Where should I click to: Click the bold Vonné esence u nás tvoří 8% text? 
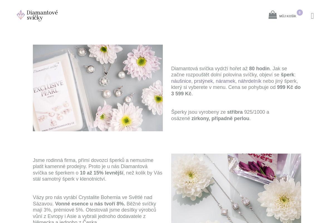coord(90,204)
